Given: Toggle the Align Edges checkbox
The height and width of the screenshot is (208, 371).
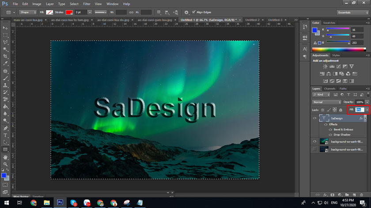Looking at the screenshot, I should pyautogui.click(x=194, y=12).
